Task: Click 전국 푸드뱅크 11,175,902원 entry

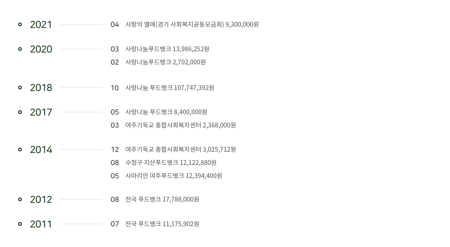Action: point(162,224)
